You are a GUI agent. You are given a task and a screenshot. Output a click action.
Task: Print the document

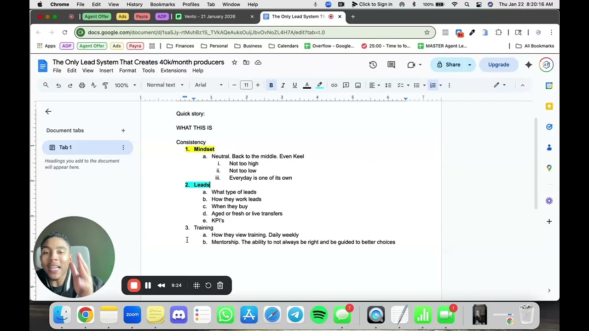click(x=82, y=85)
